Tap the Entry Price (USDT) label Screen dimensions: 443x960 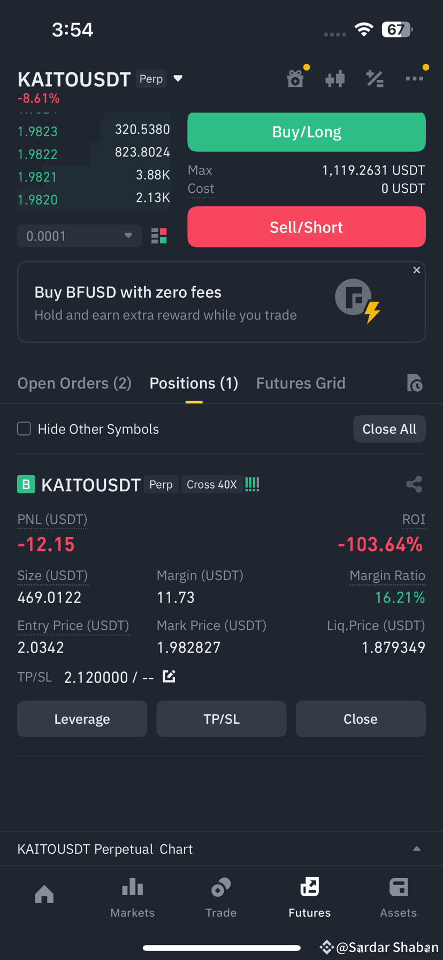point(73,626)
